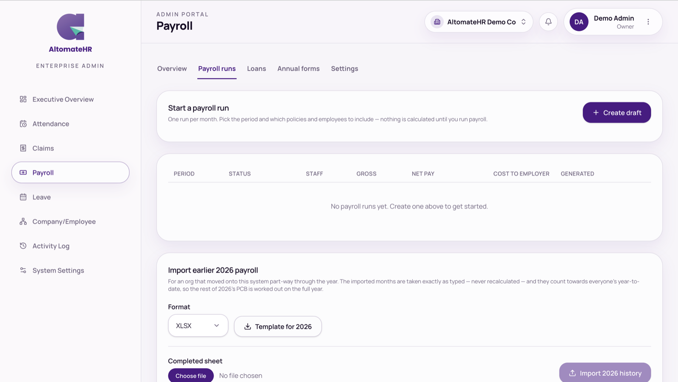
Task: Click the Leave calendar icon
Action: pos(23,197)
